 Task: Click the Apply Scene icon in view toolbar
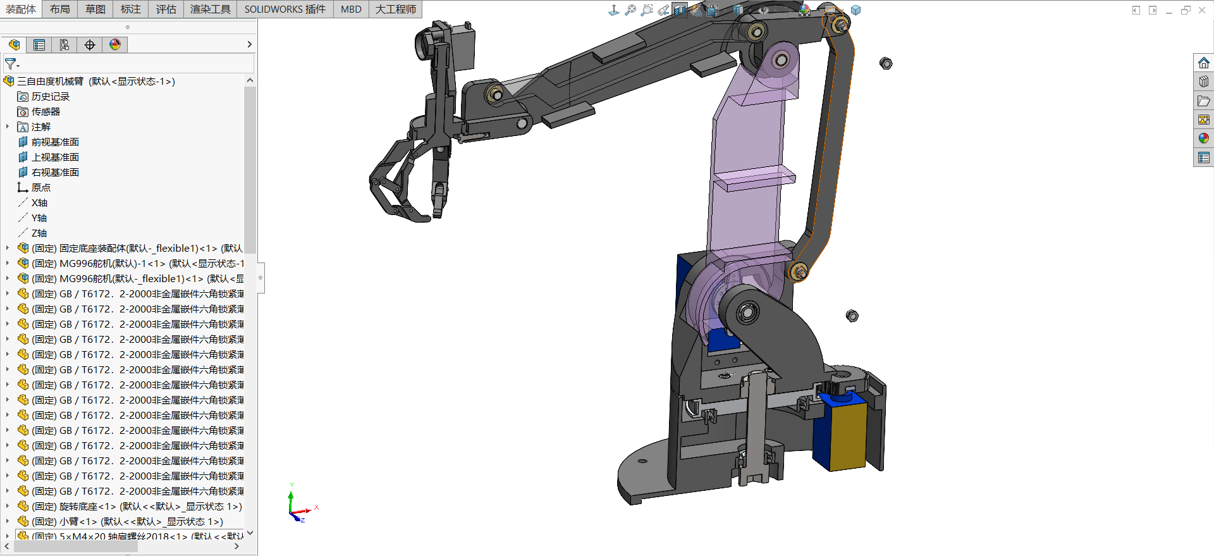(805, 10)
